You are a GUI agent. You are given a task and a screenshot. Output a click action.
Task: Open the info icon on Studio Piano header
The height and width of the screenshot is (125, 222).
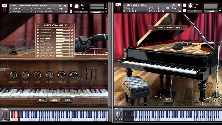[179, 5]
